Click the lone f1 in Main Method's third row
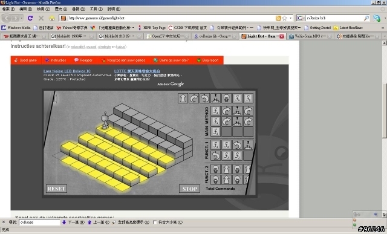This screenshot has height=234, width=387. [x=215, y=132]
